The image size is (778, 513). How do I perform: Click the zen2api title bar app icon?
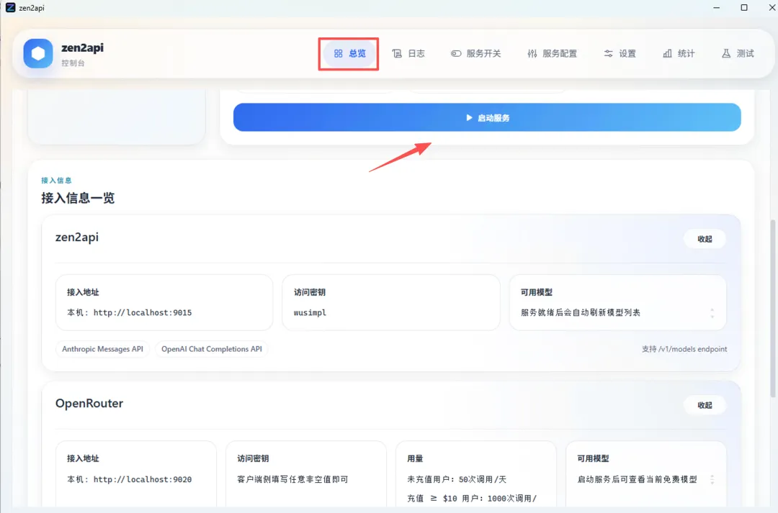(10, 7)
